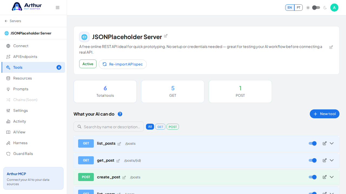Filter tools by GET

[160, 127]
